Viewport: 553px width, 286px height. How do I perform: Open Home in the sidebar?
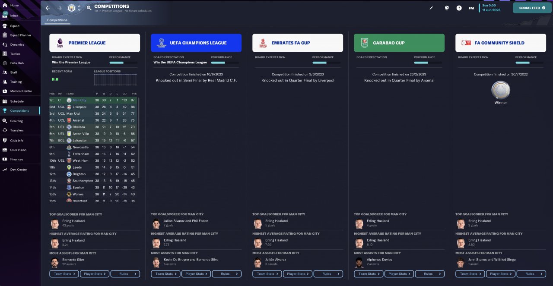click(x=20, y=5)
